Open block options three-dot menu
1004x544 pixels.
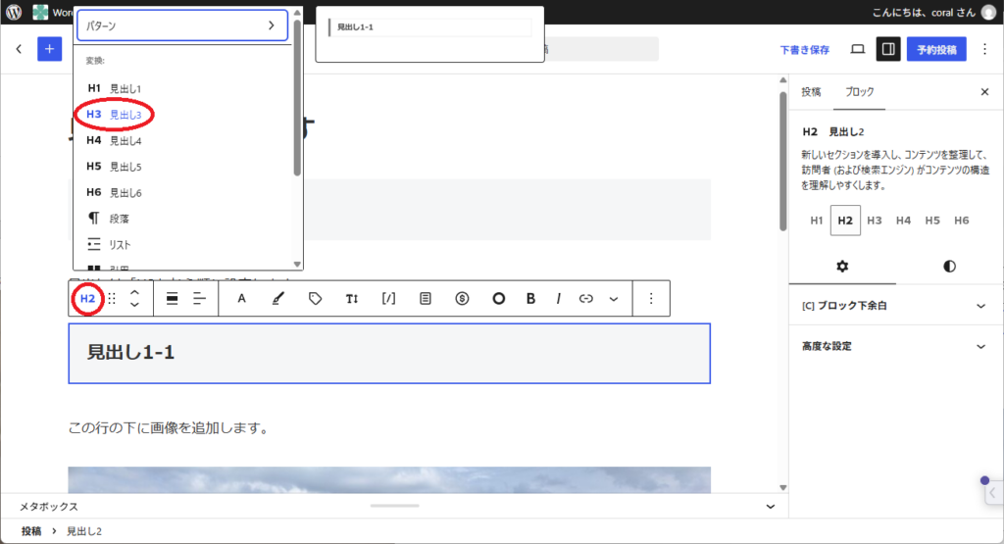tap(651, 298)
